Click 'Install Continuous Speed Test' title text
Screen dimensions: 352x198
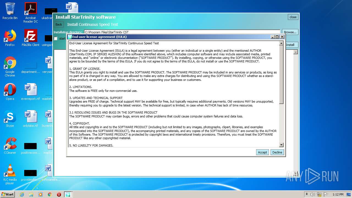pyautogui.click(x=92, y=24)
